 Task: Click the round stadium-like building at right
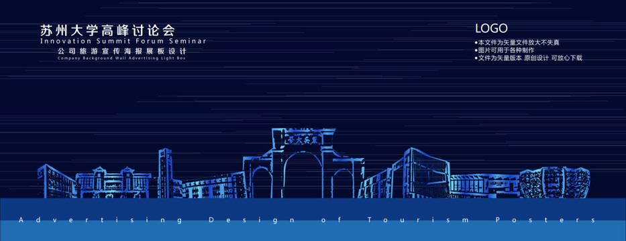point(554,183)
